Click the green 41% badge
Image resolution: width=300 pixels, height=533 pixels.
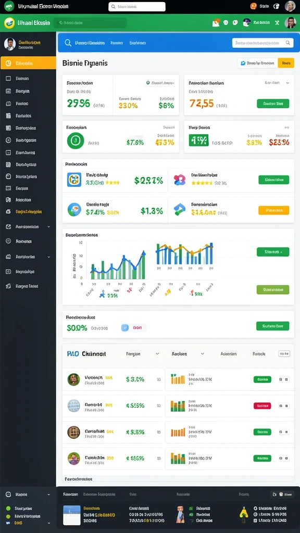coord(198,140)
